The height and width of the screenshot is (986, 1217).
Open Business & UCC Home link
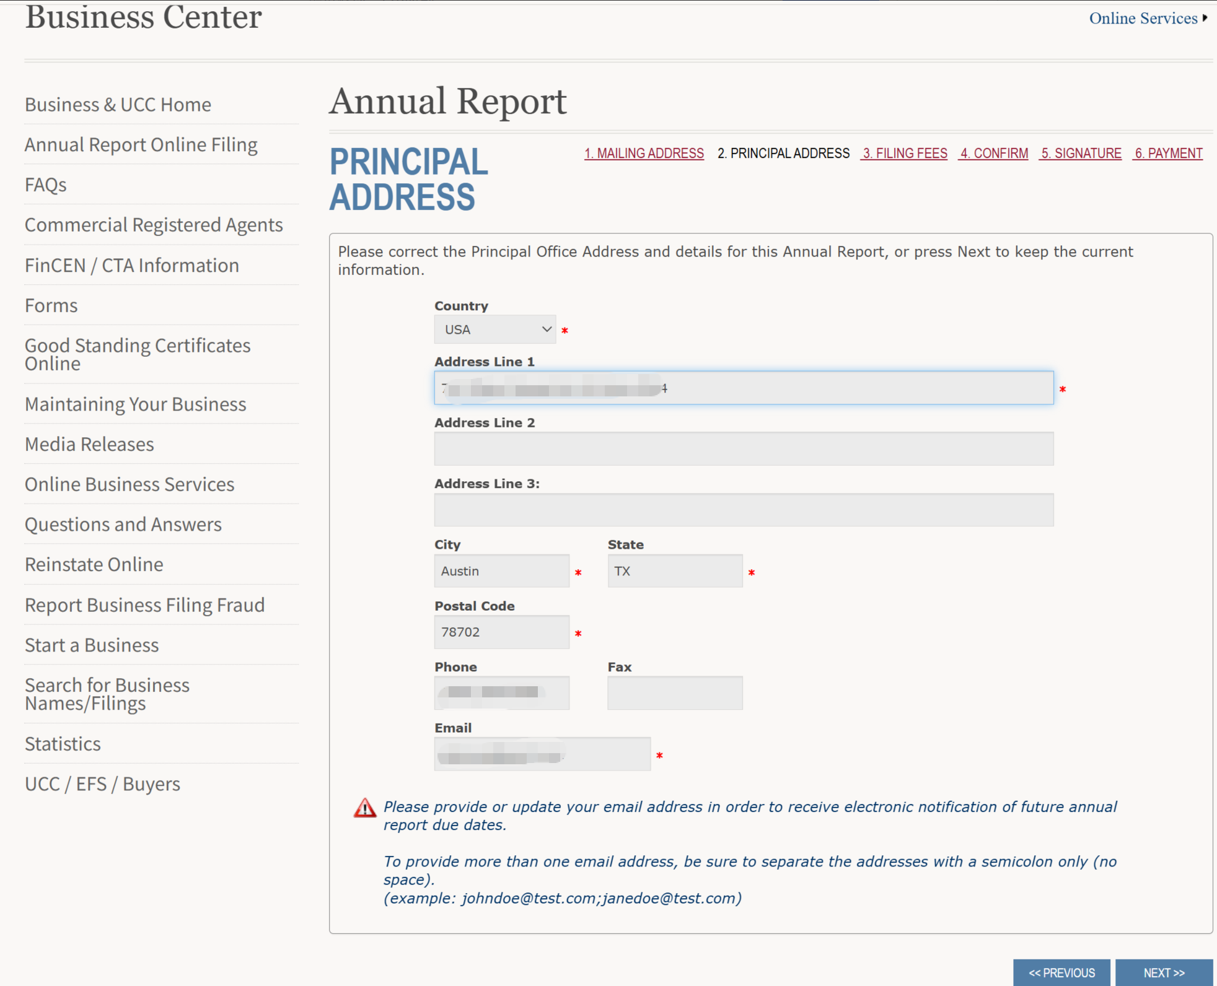click(x=118, y=105)
